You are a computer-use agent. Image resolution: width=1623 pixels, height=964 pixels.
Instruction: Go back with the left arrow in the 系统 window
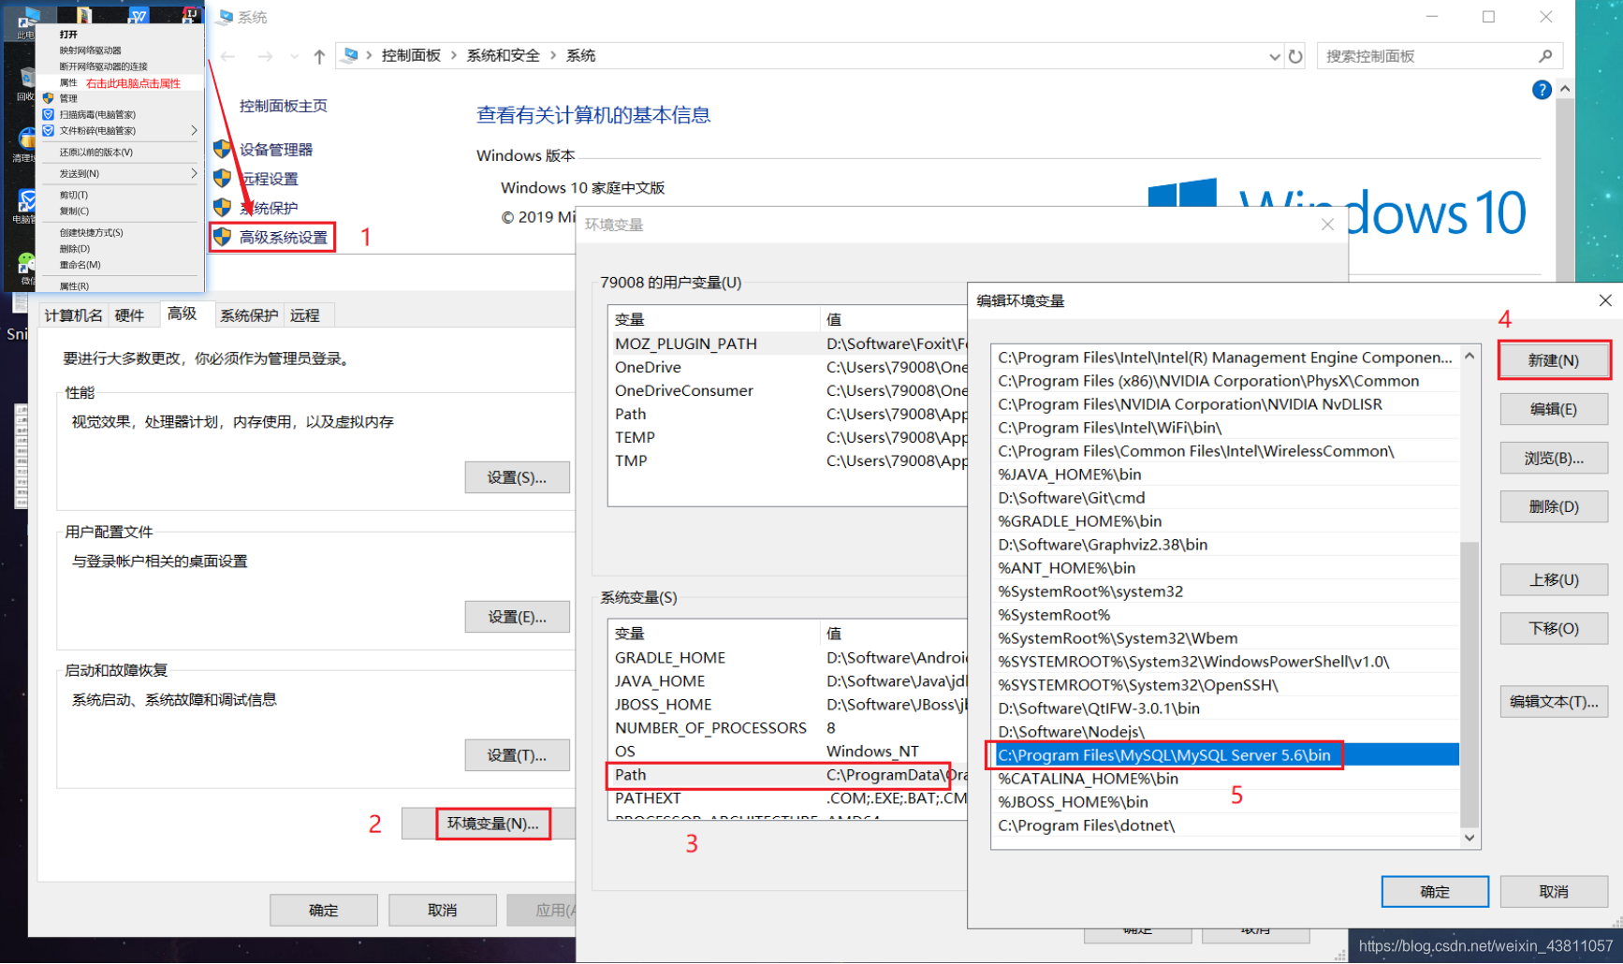(x=227, y=56)
